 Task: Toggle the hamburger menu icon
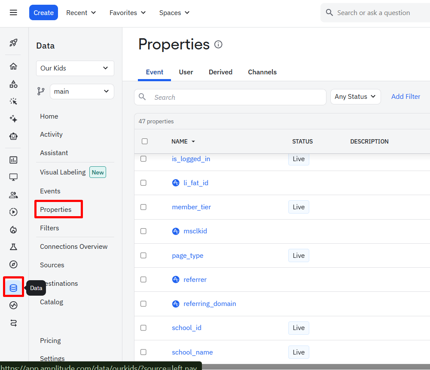click(13, 12)
